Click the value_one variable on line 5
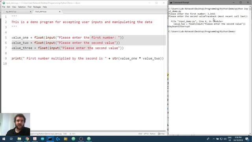 (x=20, y=37)
